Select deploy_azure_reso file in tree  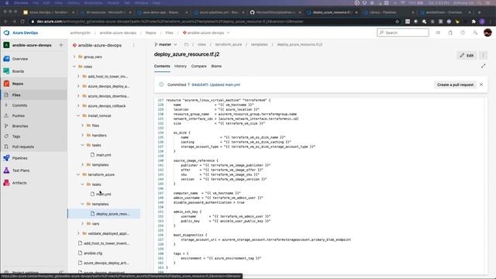[x=104, y=214]
